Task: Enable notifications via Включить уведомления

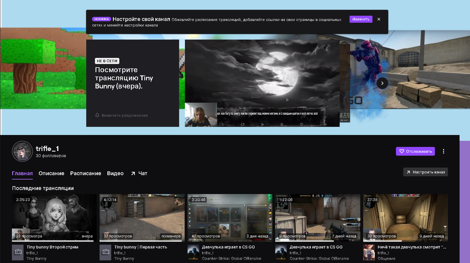Action: tap(125, 115)
